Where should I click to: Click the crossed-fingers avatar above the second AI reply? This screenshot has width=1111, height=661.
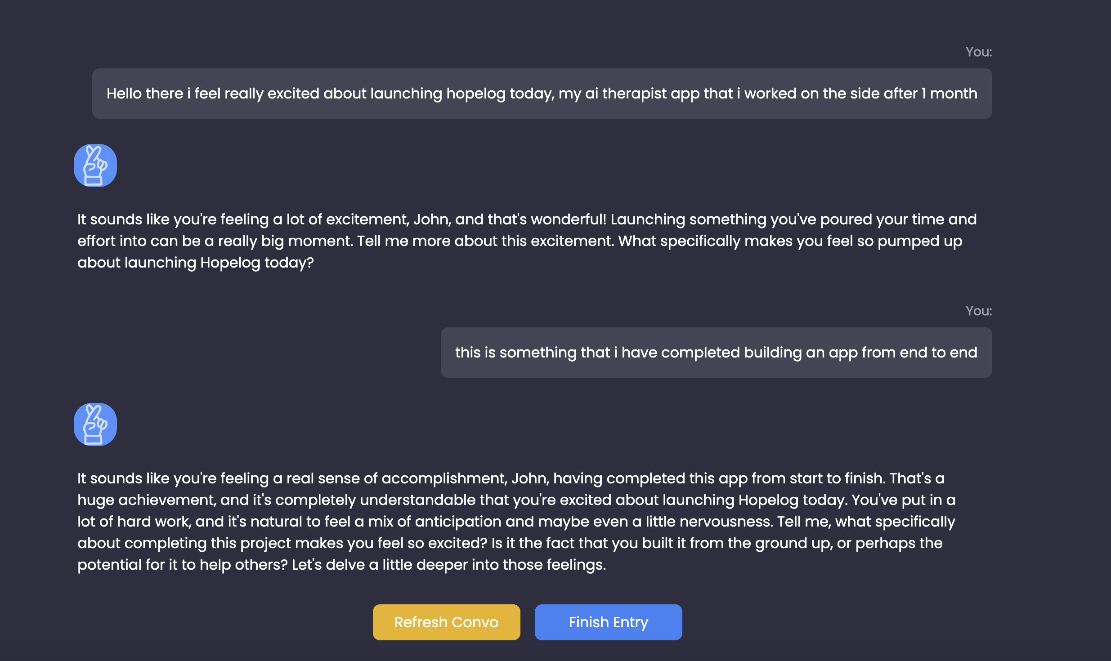(x=95, y=424)
